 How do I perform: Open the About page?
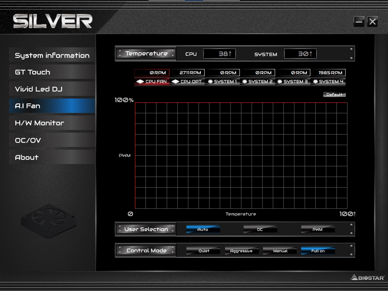(52, 157)
